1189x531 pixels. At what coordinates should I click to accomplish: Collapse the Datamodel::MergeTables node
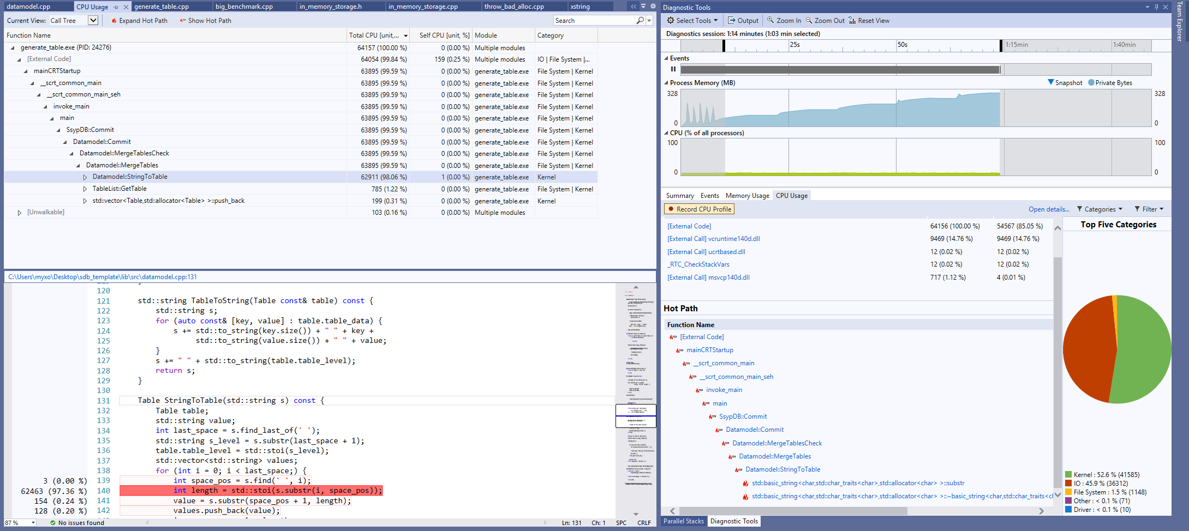(78, 165)
